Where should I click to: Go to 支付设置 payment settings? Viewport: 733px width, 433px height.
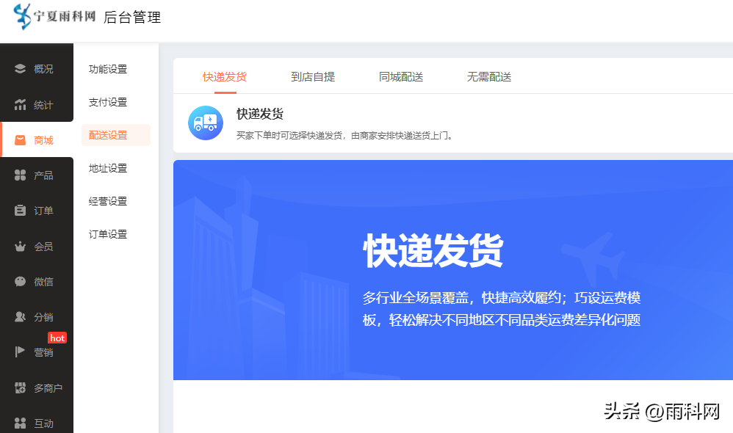[x=108, y=102]
